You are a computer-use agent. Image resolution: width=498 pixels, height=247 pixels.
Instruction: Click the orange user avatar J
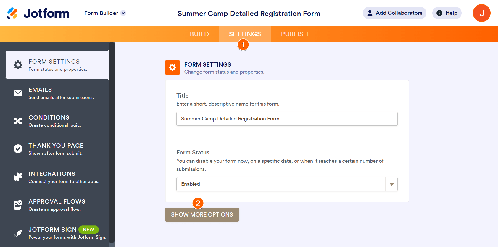pyautogui.click(x=481, y=13)
